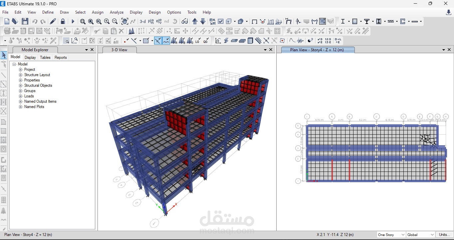Click the New Model icon
The width and height of the screenshot is (454, 240).
pyautogui.click(x=7, y=21)
